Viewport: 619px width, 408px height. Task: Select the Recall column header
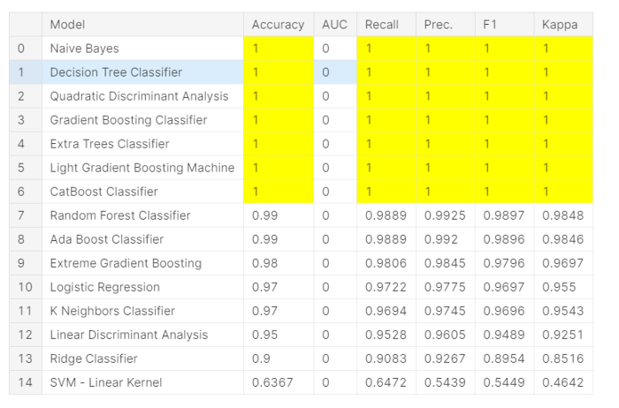pos(382,25)
